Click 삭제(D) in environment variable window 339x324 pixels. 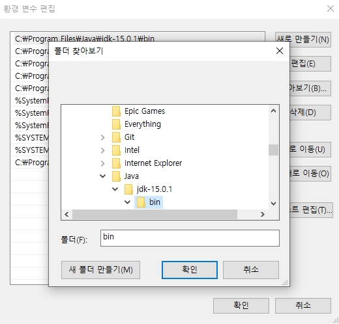point(310,113)
